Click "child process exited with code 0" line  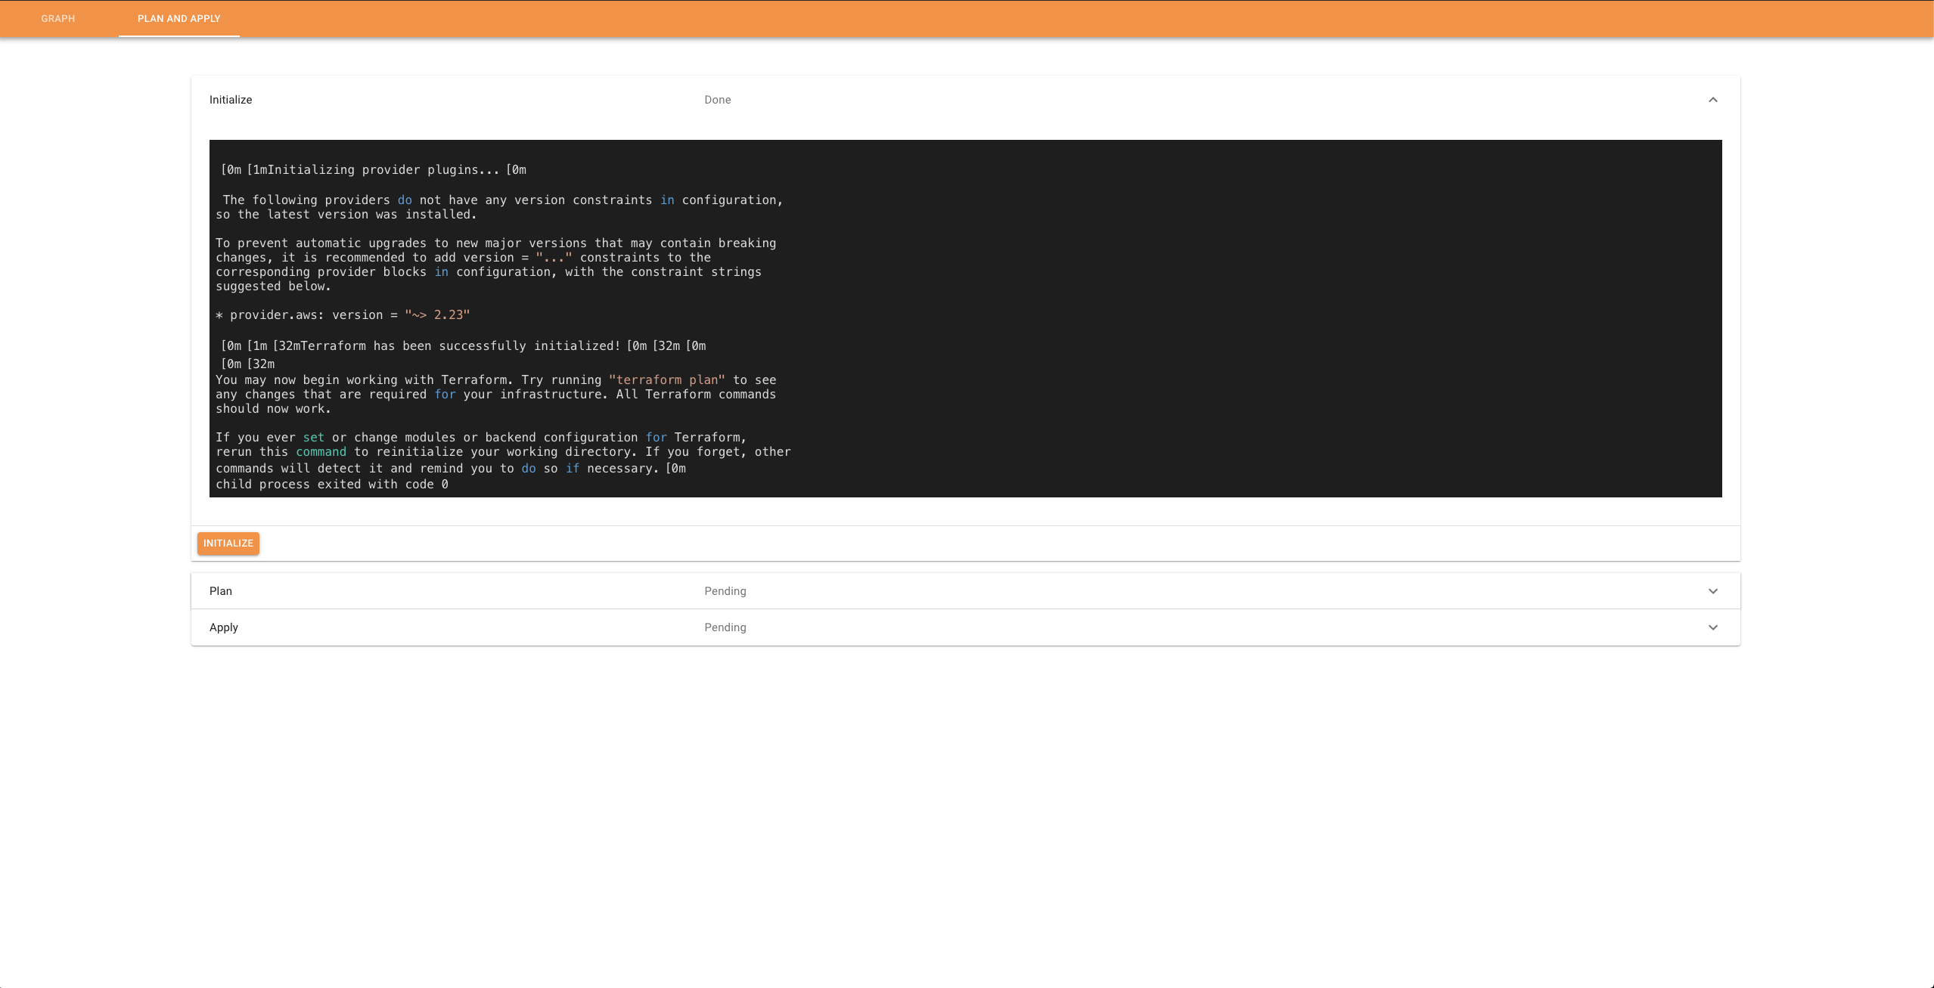pos(331,485)
